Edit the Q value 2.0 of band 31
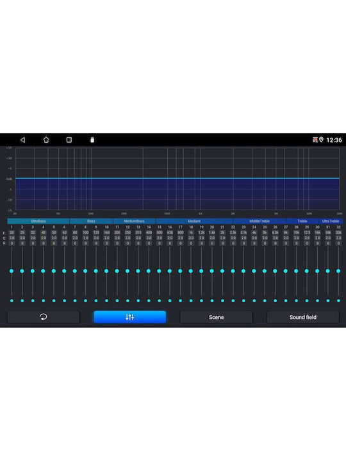This screenshot has height=461, width=346. (328, 238)
